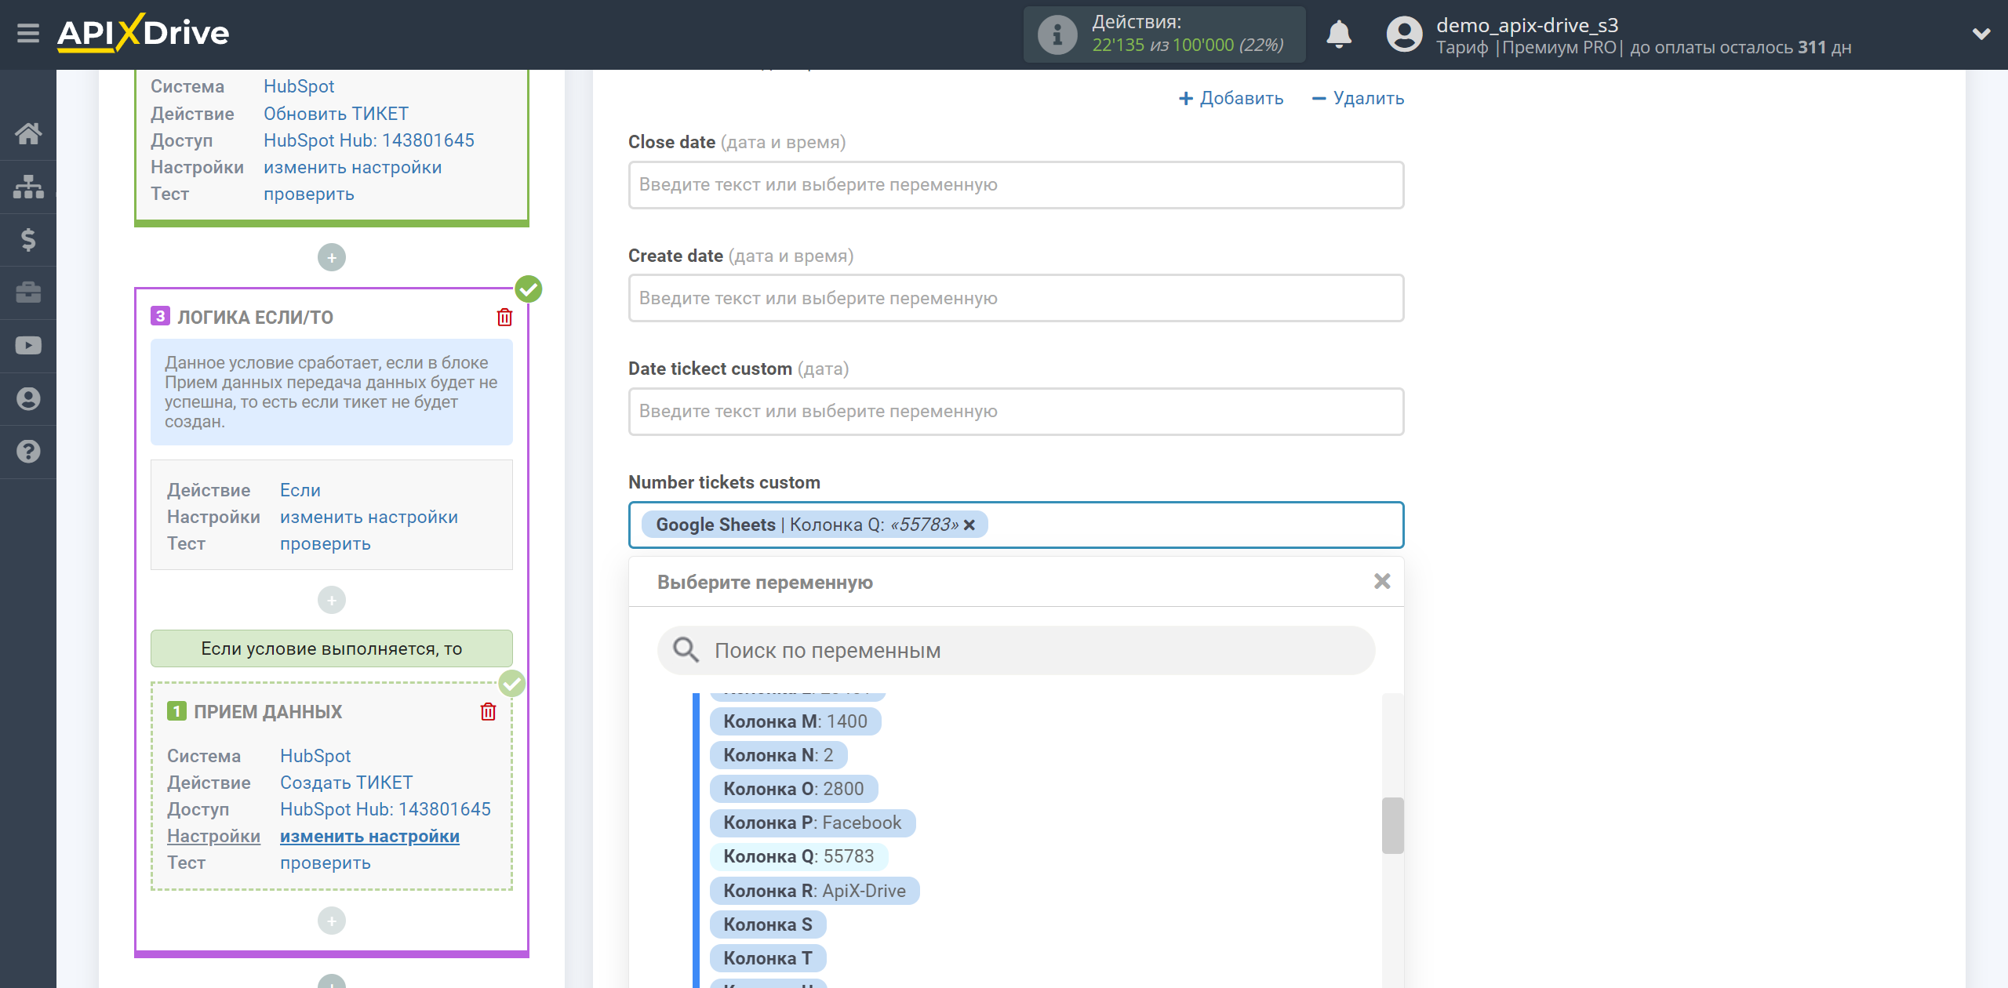
Task: Click проверить in update-ticket block
Action: pyautogui.click(x=308, y=194)
